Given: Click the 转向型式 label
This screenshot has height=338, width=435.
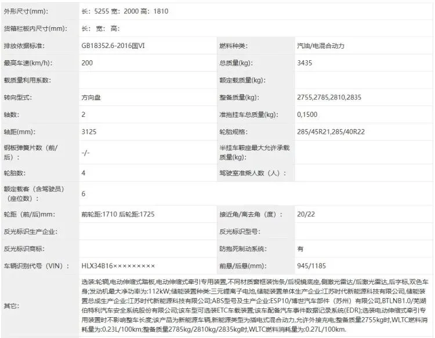Looking at the screenshot, I should (18, 97).
